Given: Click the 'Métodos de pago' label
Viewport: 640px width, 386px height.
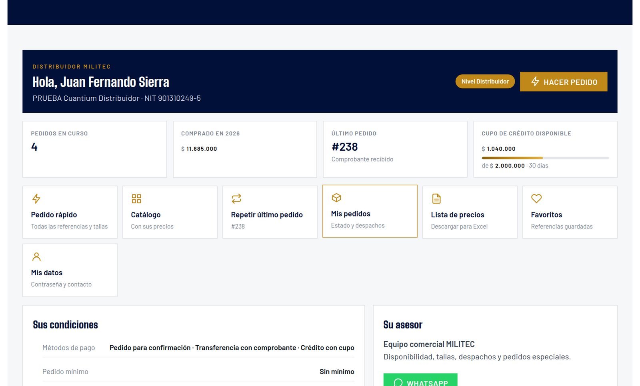Looking at the screenshot, I should coord(69,348).
